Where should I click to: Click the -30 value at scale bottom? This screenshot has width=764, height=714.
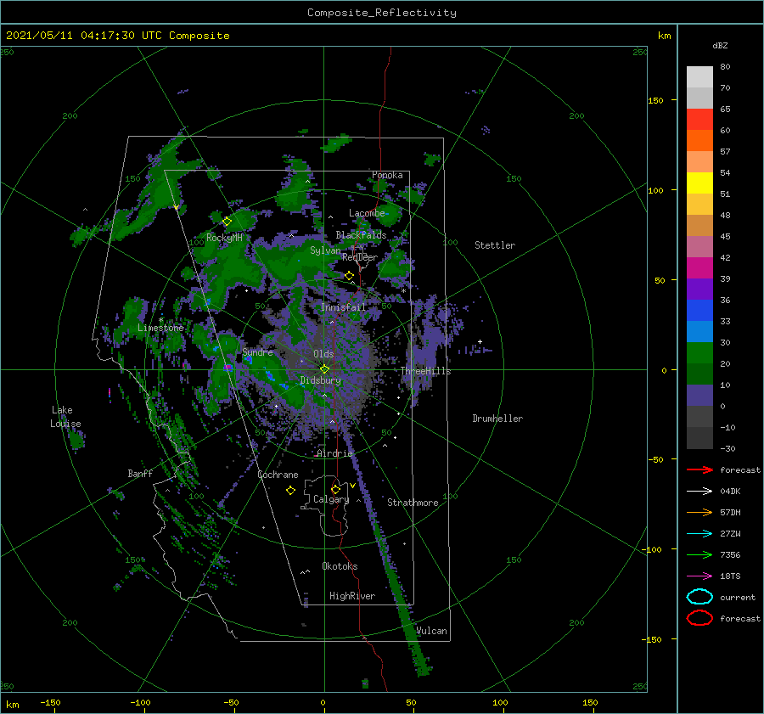pyautogui.click(x=727, y=448)
